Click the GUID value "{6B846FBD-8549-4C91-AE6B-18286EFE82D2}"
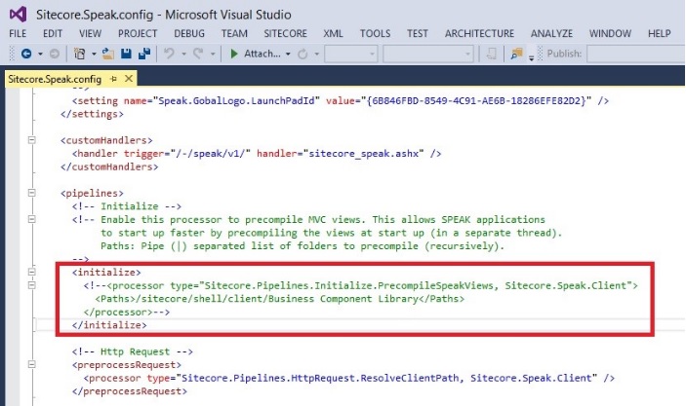686x406 pixels. coord(476,101)
